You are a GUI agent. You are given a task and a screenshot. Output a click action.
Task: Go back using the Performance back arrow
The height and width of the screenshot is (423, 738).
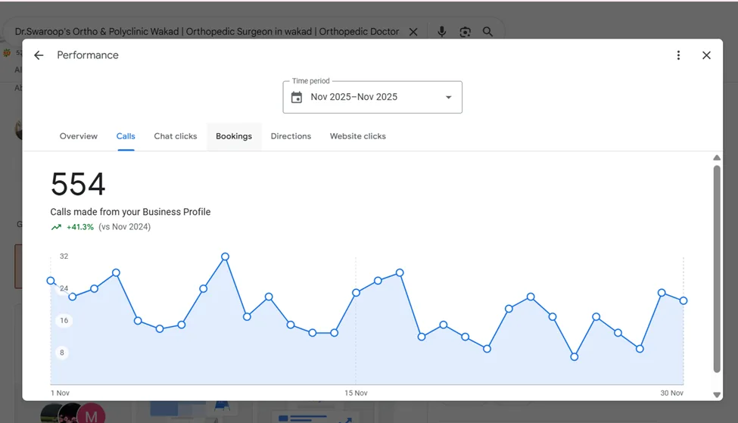39,55
